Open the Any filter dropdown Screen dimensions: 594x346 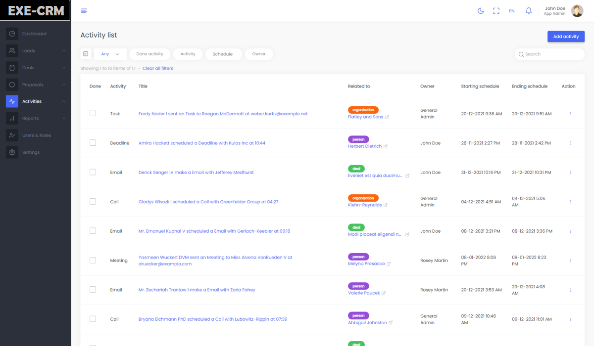(x=110, y=54)
